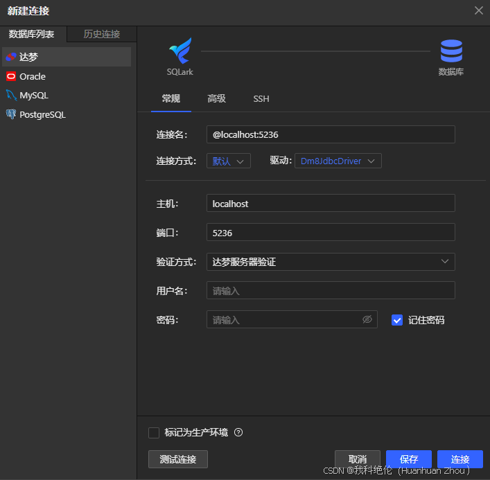The height and width of the screenshot is (480, 490).
Task: Toggle password visibility eye icon
Action: click(x=367, y=319)
